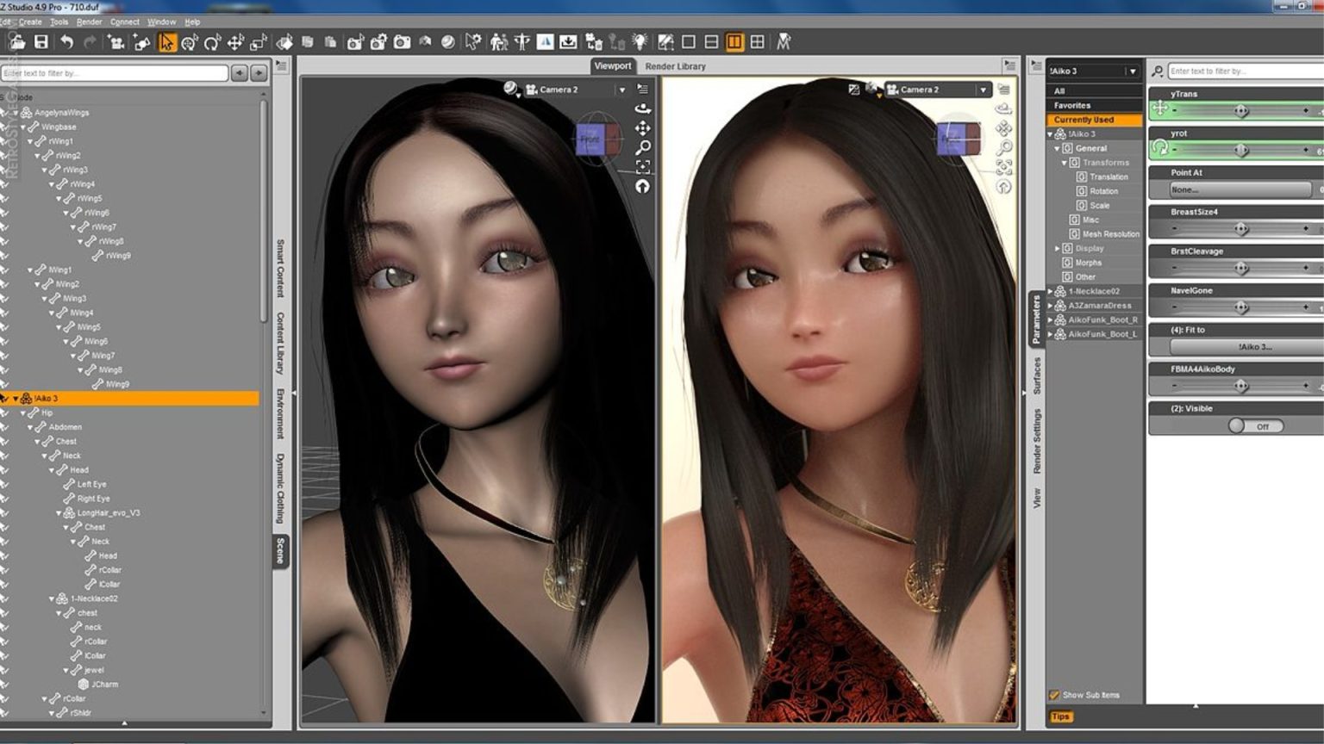Select the Rotate tool in toolbar

[212, 42]
